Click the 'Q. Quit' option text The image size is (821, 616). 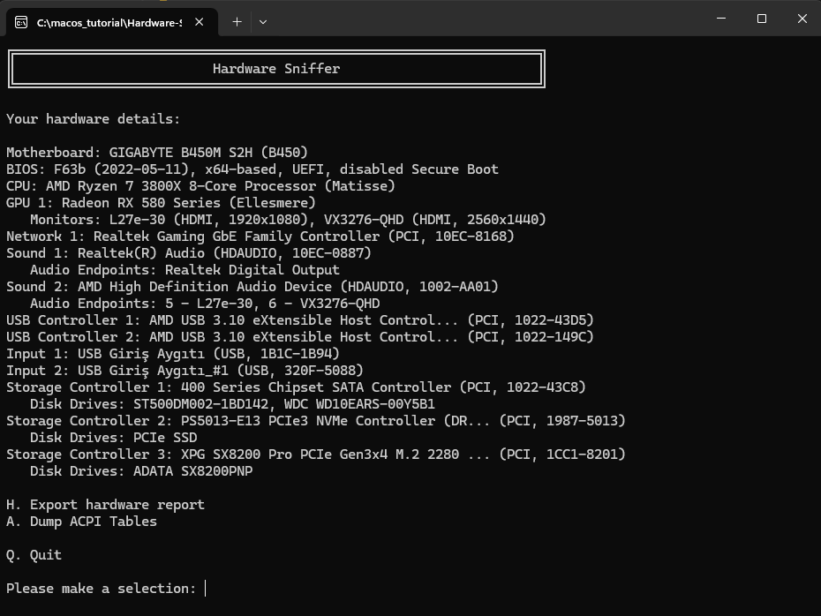pyautogui.click(x=34, y=555)
